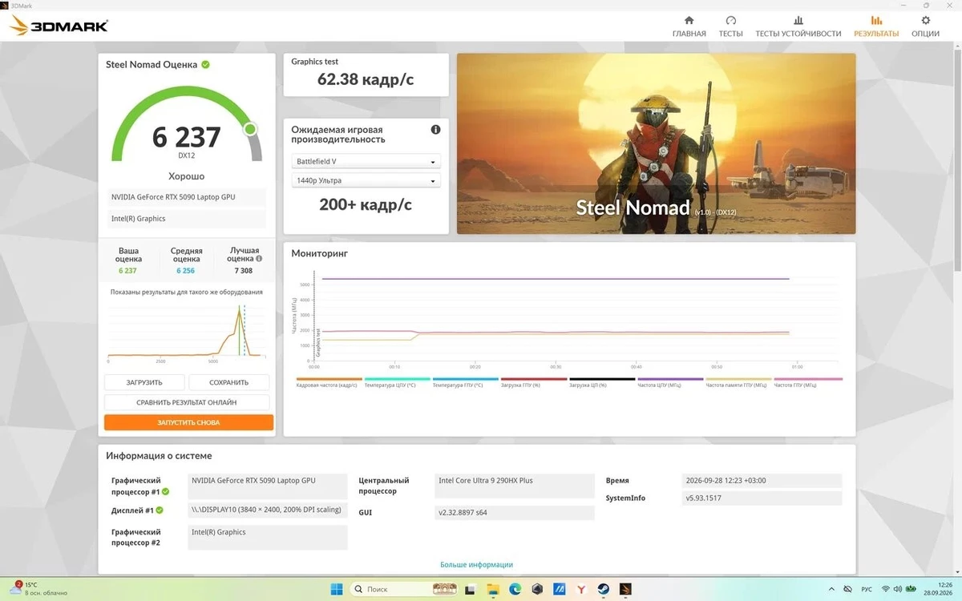Open the Тесты устойчивости tab

798,26
